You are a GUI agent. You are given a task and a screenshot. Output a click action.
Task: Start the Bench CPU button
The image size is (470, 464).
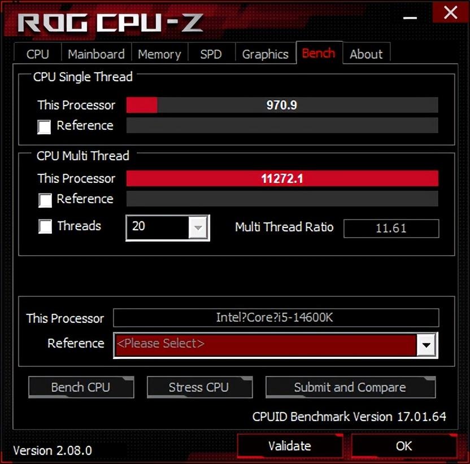81,387
